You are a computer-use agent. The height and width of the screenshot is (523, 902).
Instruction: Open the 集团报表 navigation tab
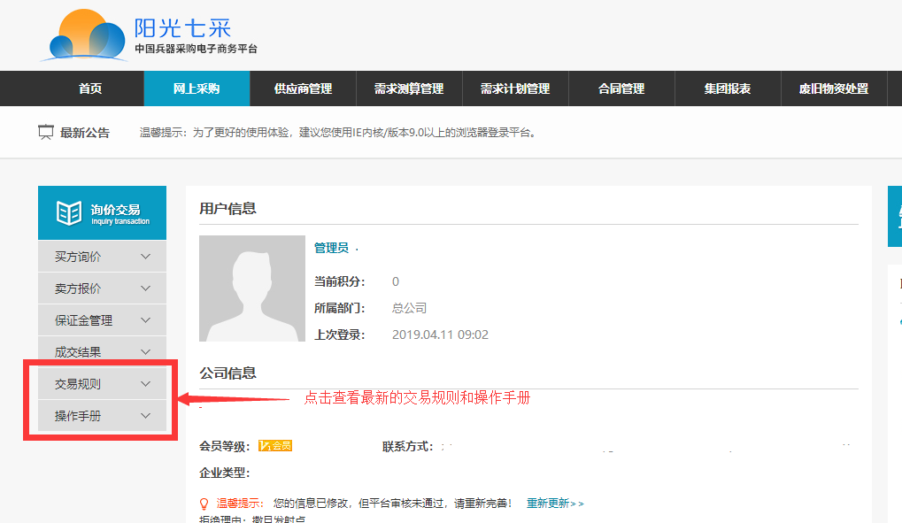pyautogui.click(x=728, y=88)
